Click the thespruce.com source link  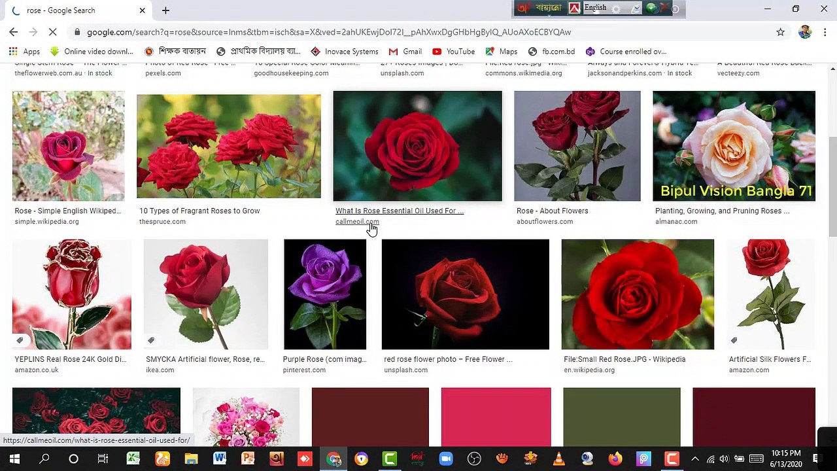point(162,222)
